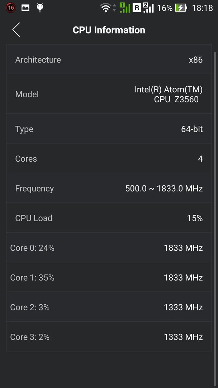Tap the Android debug bug icon

(x=40, y=8)
